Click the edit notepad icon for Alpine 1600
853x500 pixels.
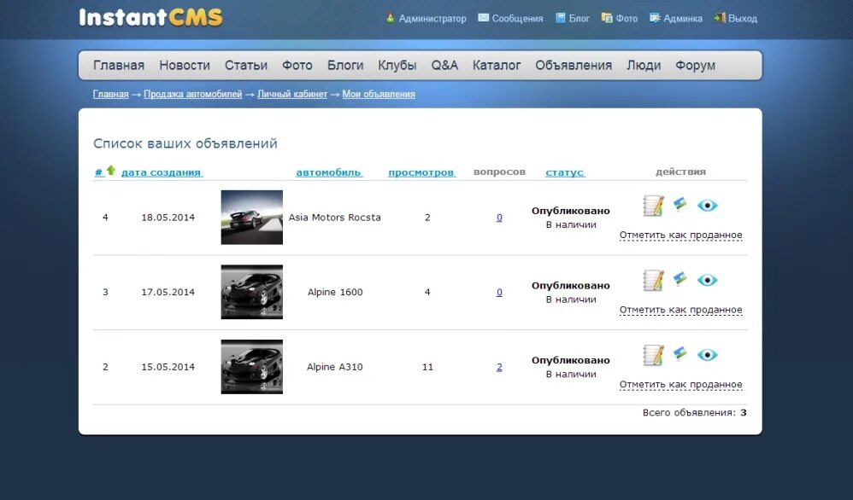(x=653, y=281)
